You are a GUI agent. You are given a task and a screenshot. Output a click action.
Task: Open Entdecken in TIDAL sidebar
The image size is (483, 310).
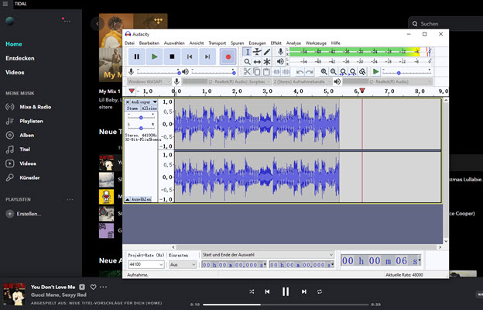coord(20,58)
